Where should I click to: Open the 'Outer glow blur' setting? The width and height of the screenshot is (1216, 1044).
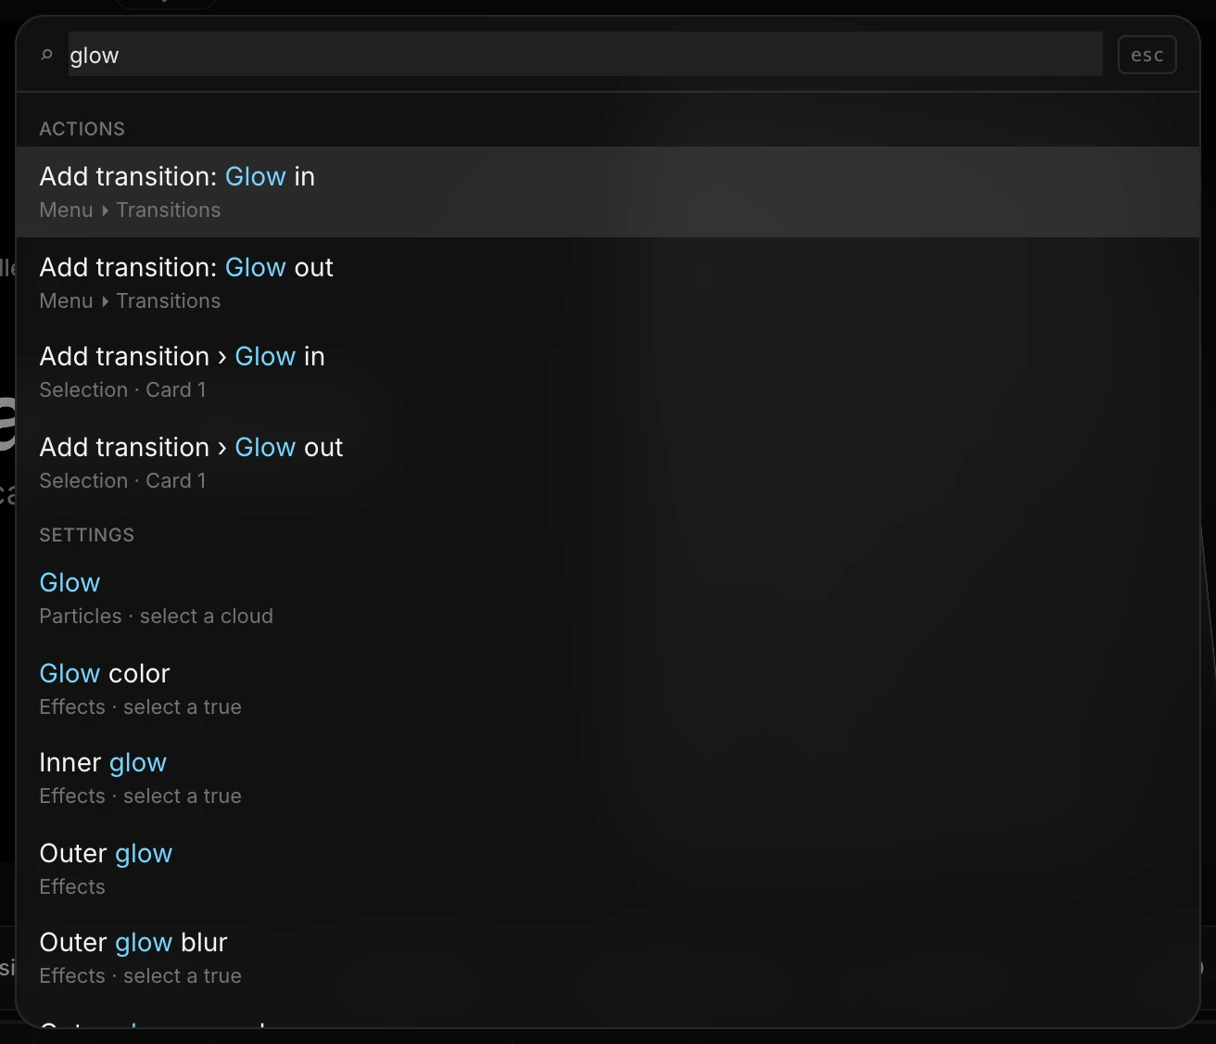coord(608,958)
